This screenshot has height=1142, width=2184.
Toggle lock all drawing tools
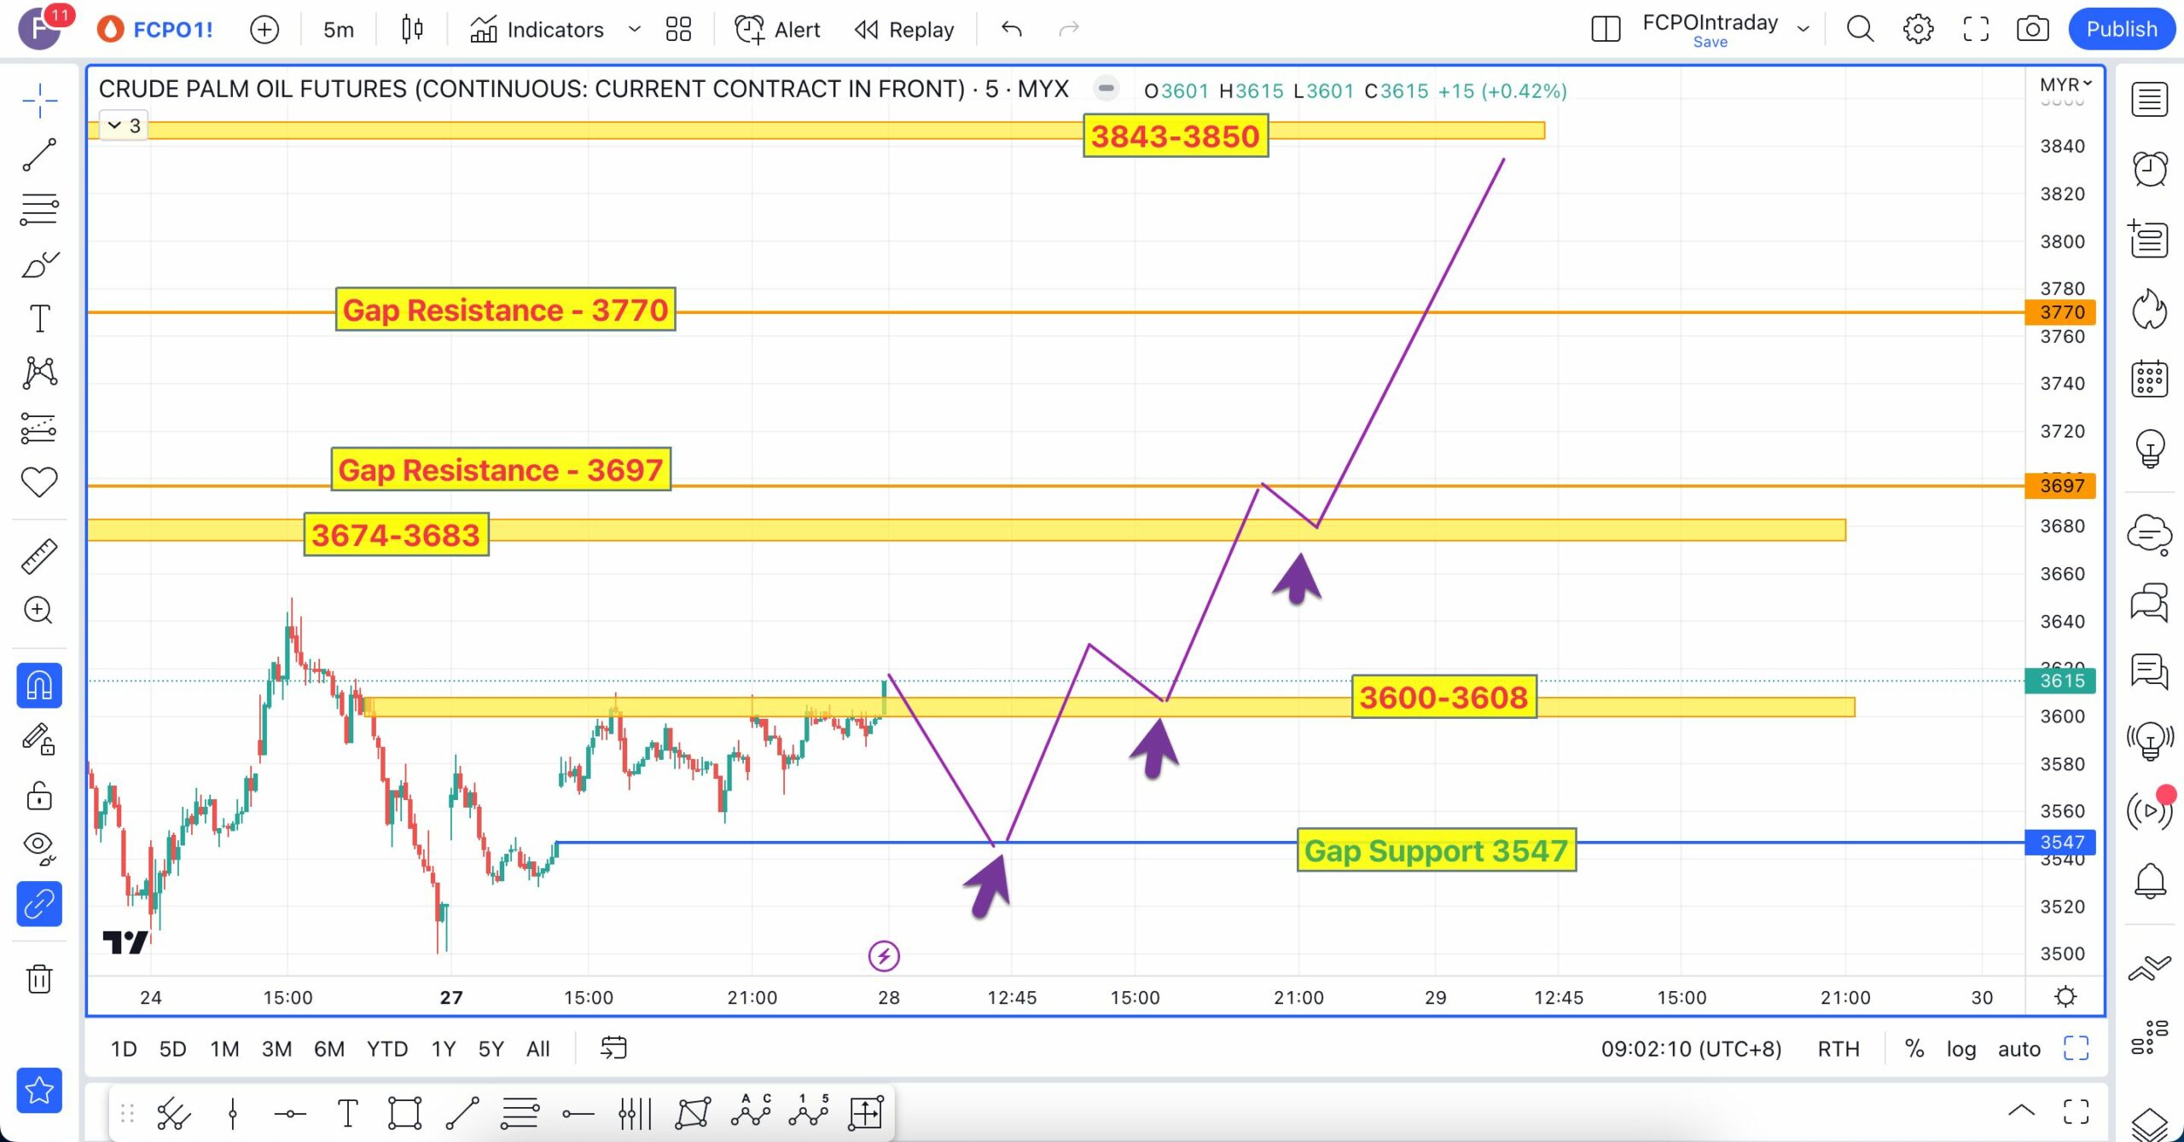(x=39, y=796)
